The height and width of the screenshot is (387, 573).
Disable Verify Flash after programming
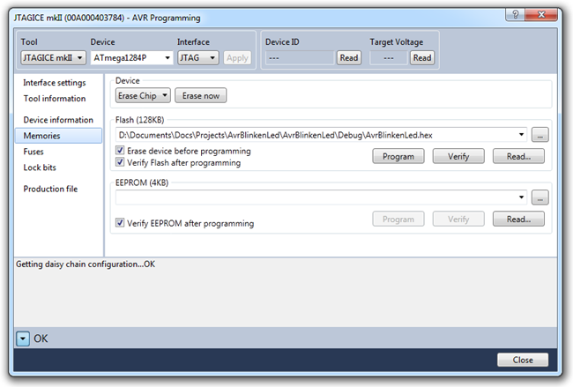pyautogui.click(x=121, y=162)
